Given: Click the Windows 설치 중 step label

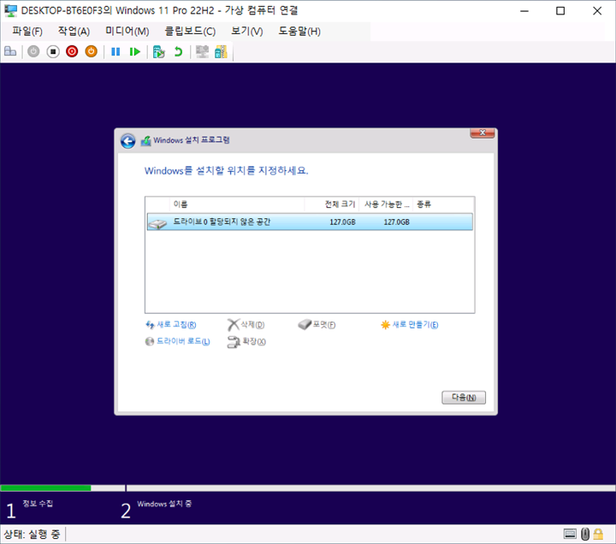Looking at the screenshot, I should point(164,504).
